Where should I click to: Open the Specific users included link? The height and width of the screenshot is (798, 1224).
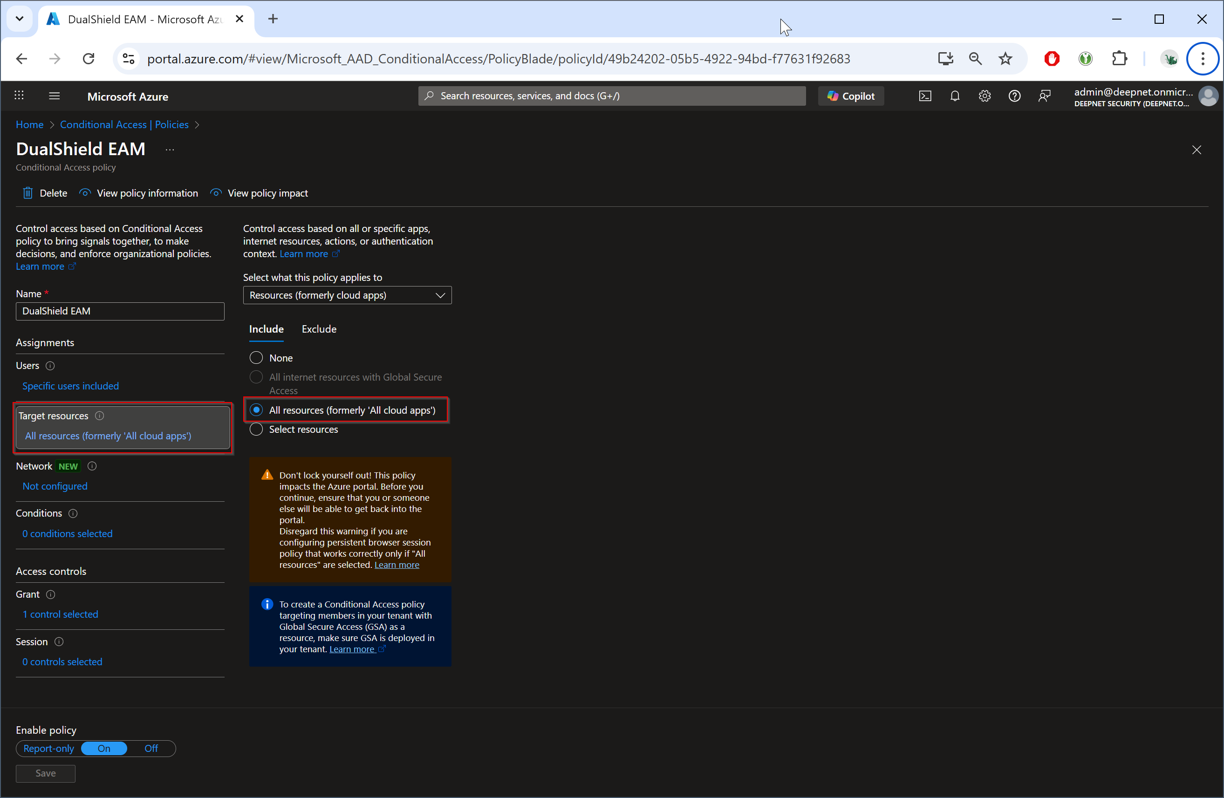pos(70,386)
